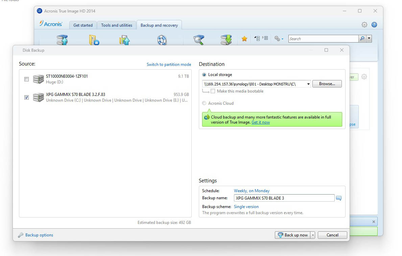Click the 953.9 GB size text

(181, 95)
